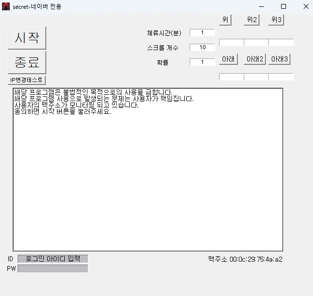This screenshot has width=313, height=296.
Task: Focus the 체류시간(분) input field
Action: [x=202, y=33]
